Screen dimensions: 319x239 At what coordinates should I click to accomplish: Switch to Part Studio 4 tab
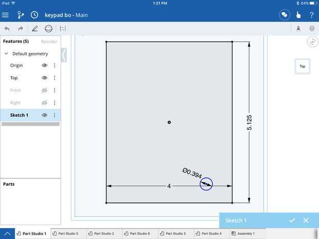click(211, 233)
